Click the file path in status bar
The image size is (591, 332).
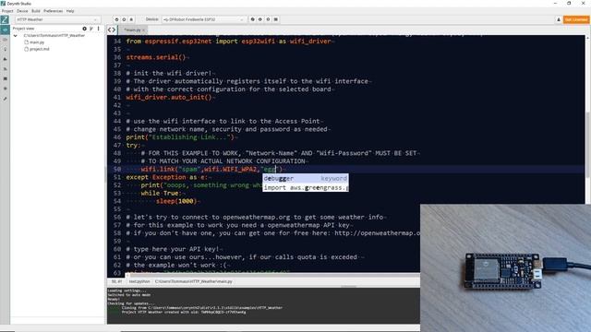pos(193,281)
